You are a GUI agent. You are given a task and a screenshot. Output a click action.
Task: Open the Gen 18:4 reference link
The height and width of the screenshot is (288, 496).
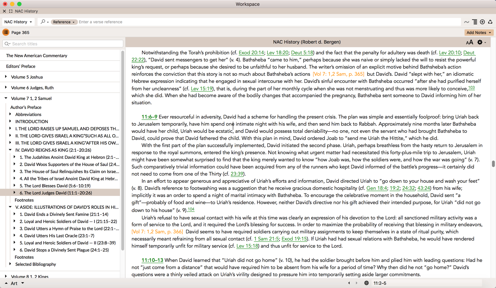point(377,188)
